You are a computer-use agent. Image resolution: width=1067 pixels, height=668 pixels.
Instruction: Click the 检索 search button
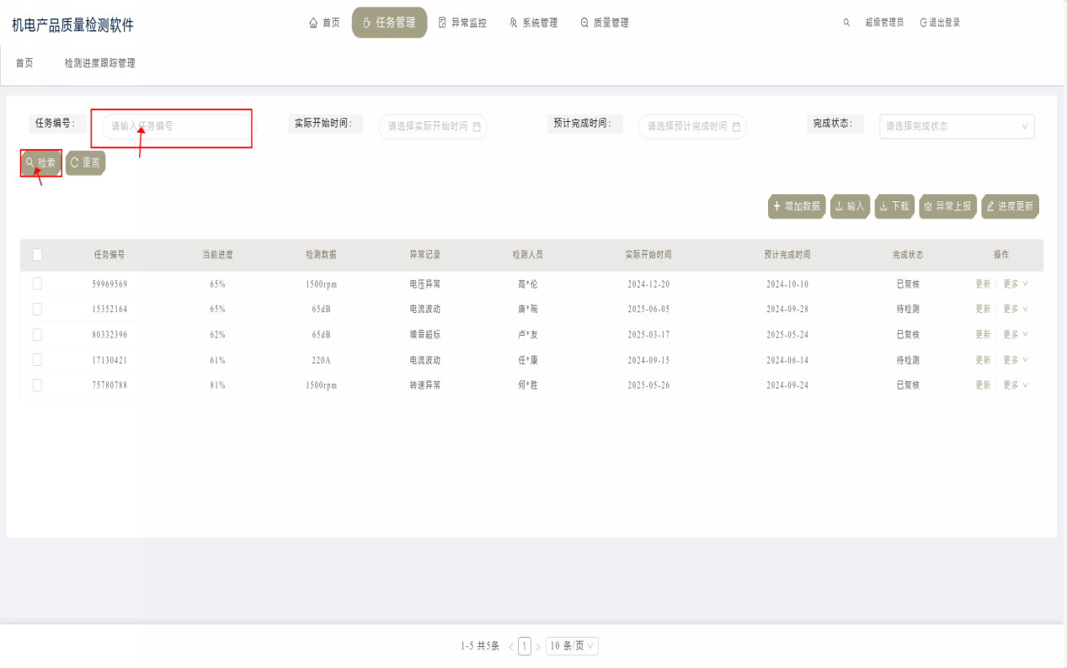pyautogui.click(x=41, y=163)
